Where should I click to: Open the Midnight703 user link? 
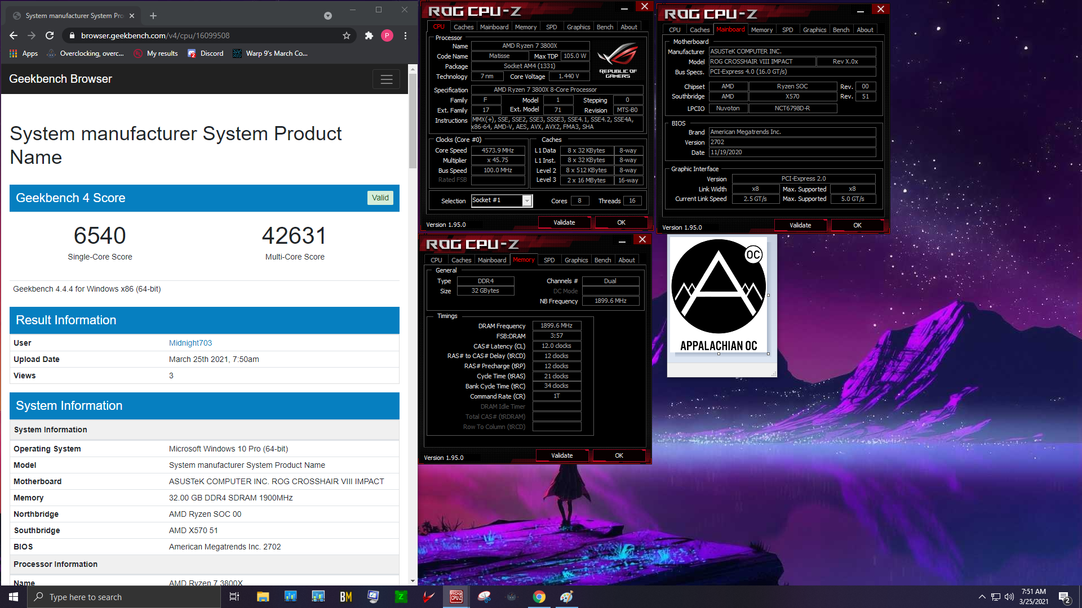coord(190,343)
